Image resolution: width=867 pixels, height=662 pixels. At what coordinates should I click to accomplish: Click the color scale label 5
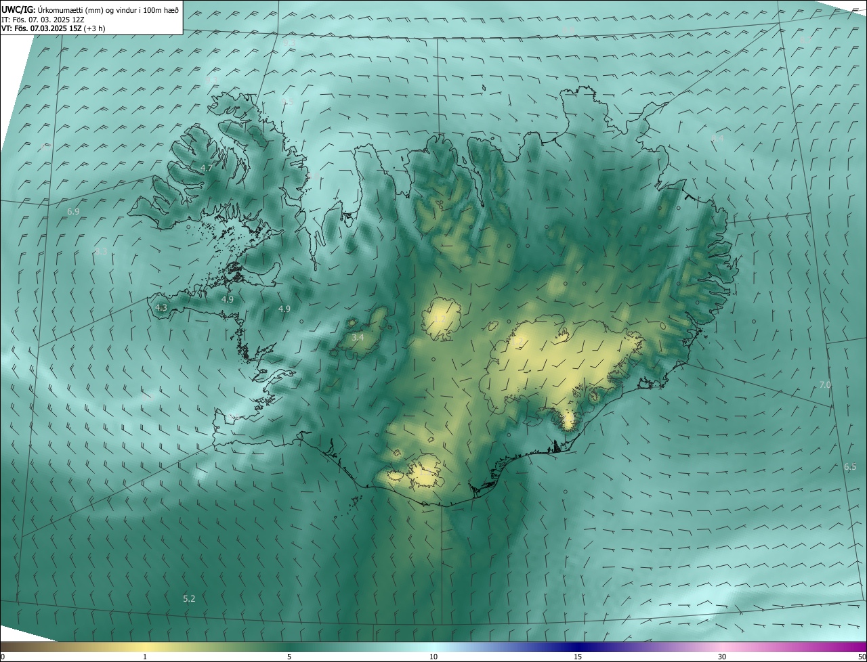pos(289,657)
